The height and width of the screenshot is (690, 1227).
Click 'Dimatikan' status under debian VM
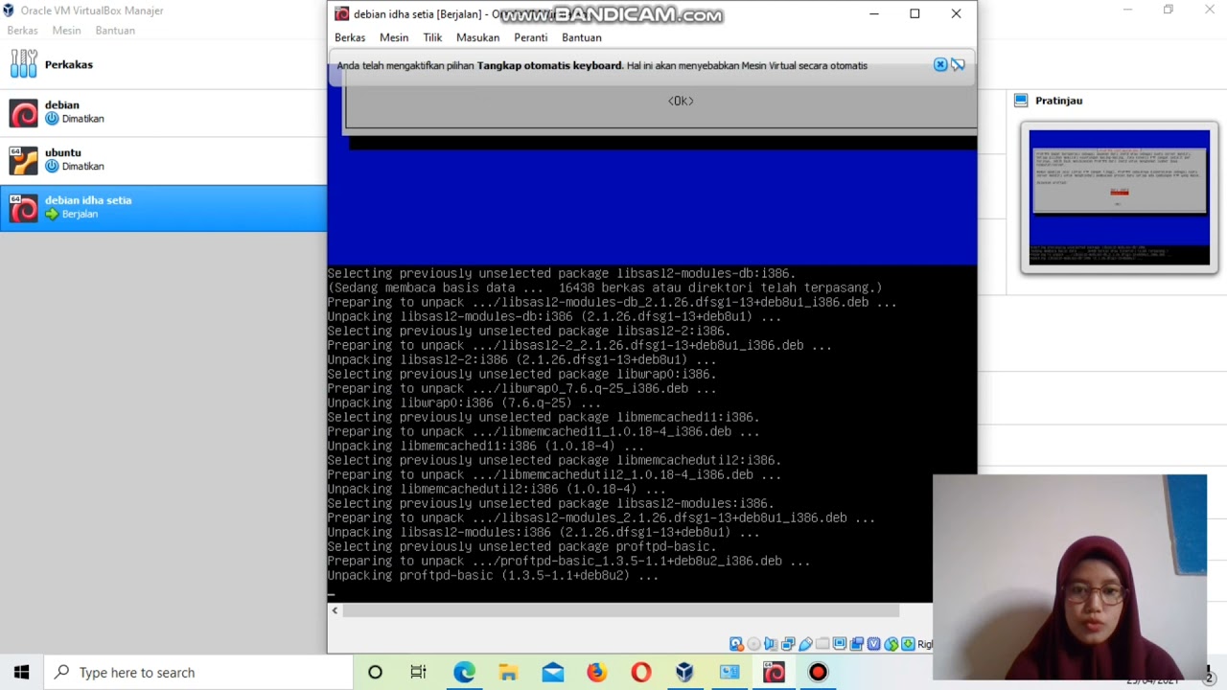pos(82,119)
